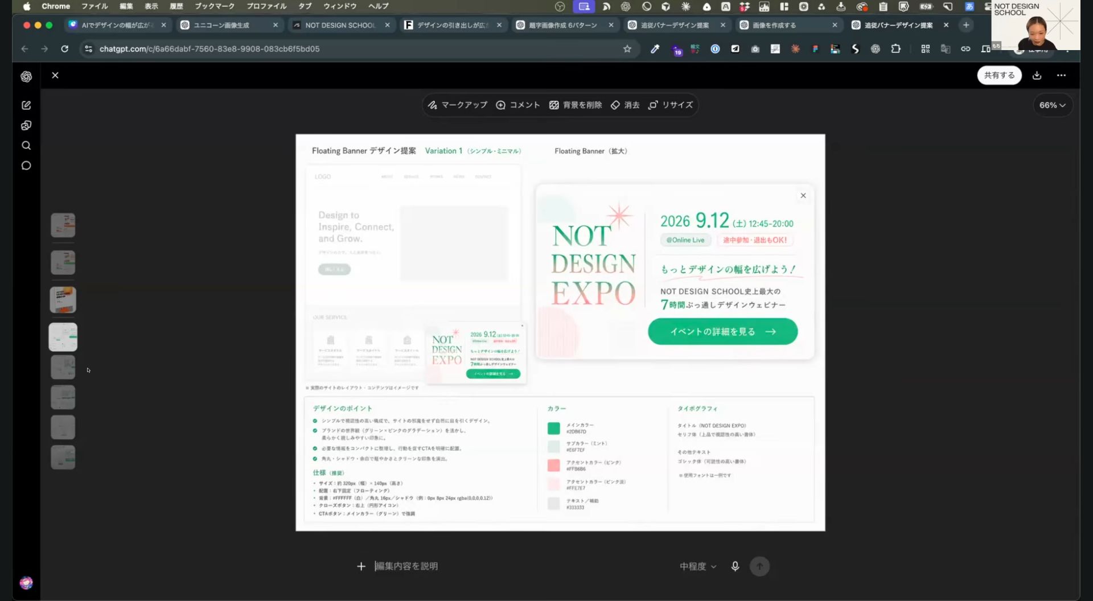
Task: Open the プロファイル menu in the menu bar
Action: pyautogui.click(x=266, y=6)
